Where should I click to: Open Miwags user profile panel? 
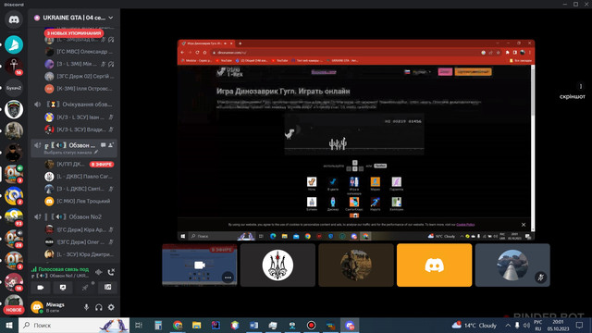pos(55,307)
